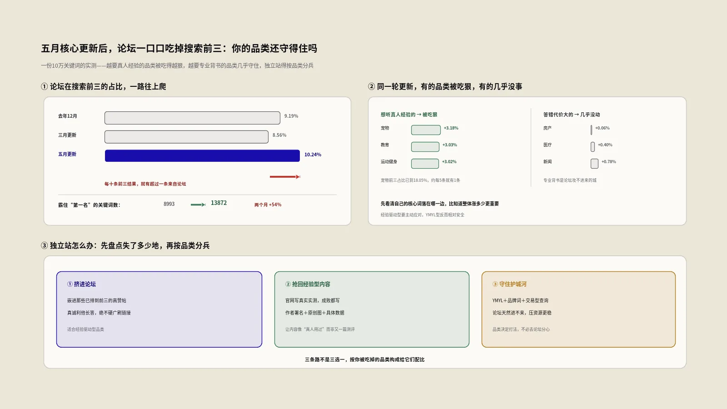Click the '9.19%' value
The height and width of the screenshot is (409, 727).
[291, 116]
